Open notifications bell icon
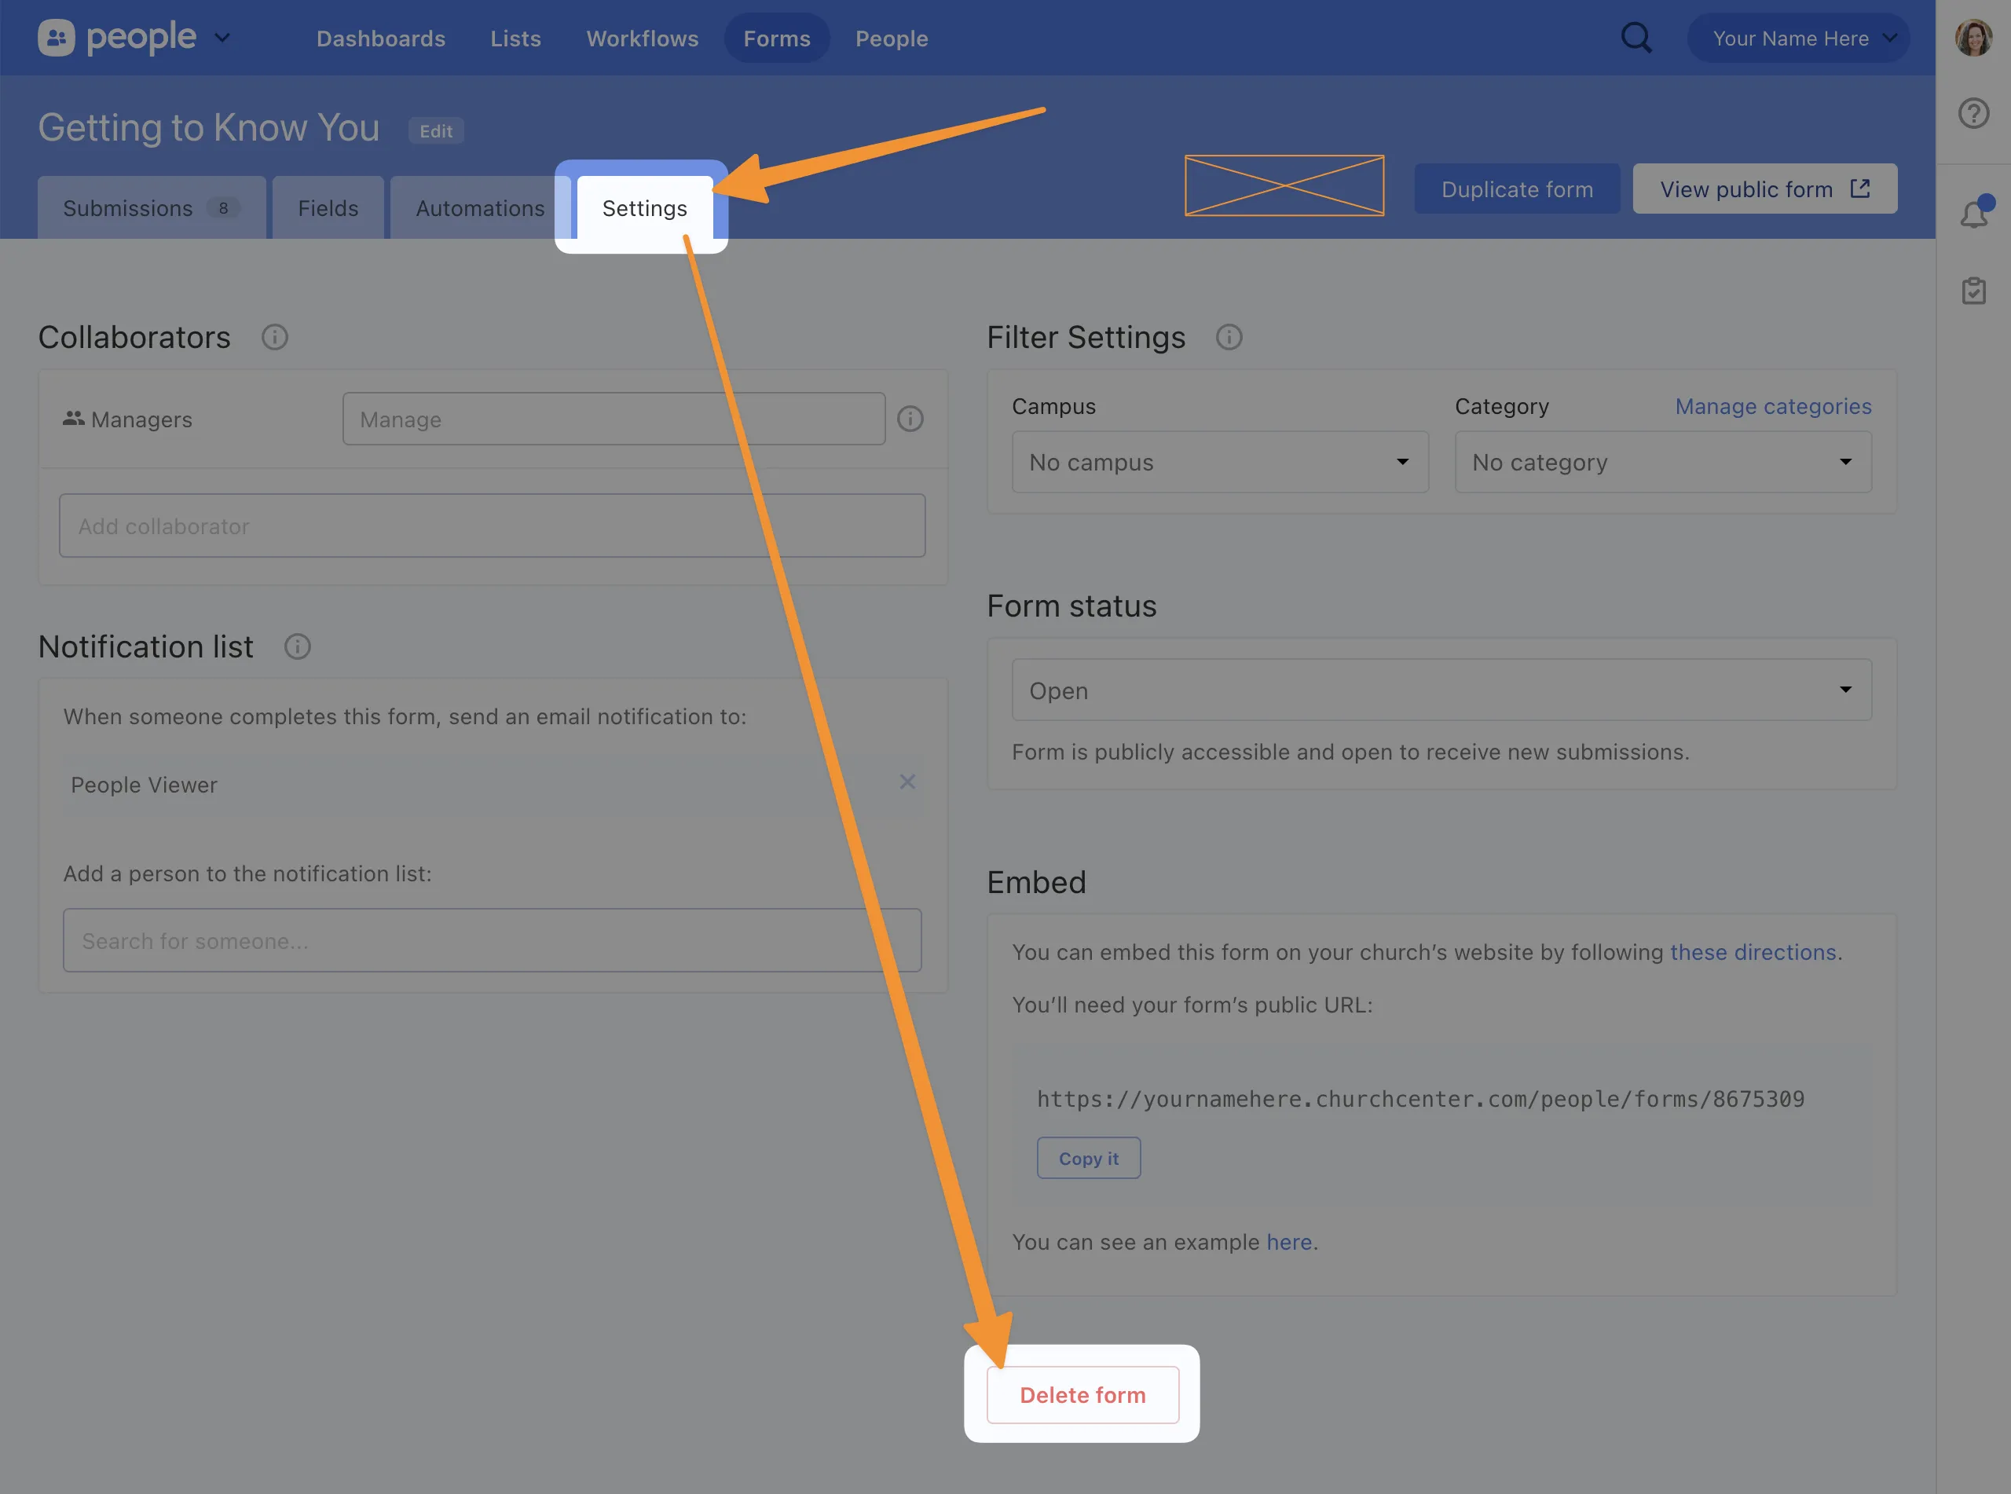Viewport: 2011px width, 1494px height. coord(1973,214)
